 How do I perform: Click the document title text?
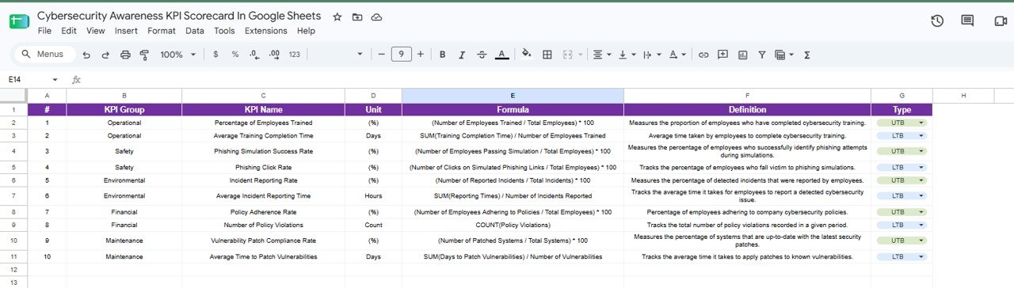(x=179, y=16)
